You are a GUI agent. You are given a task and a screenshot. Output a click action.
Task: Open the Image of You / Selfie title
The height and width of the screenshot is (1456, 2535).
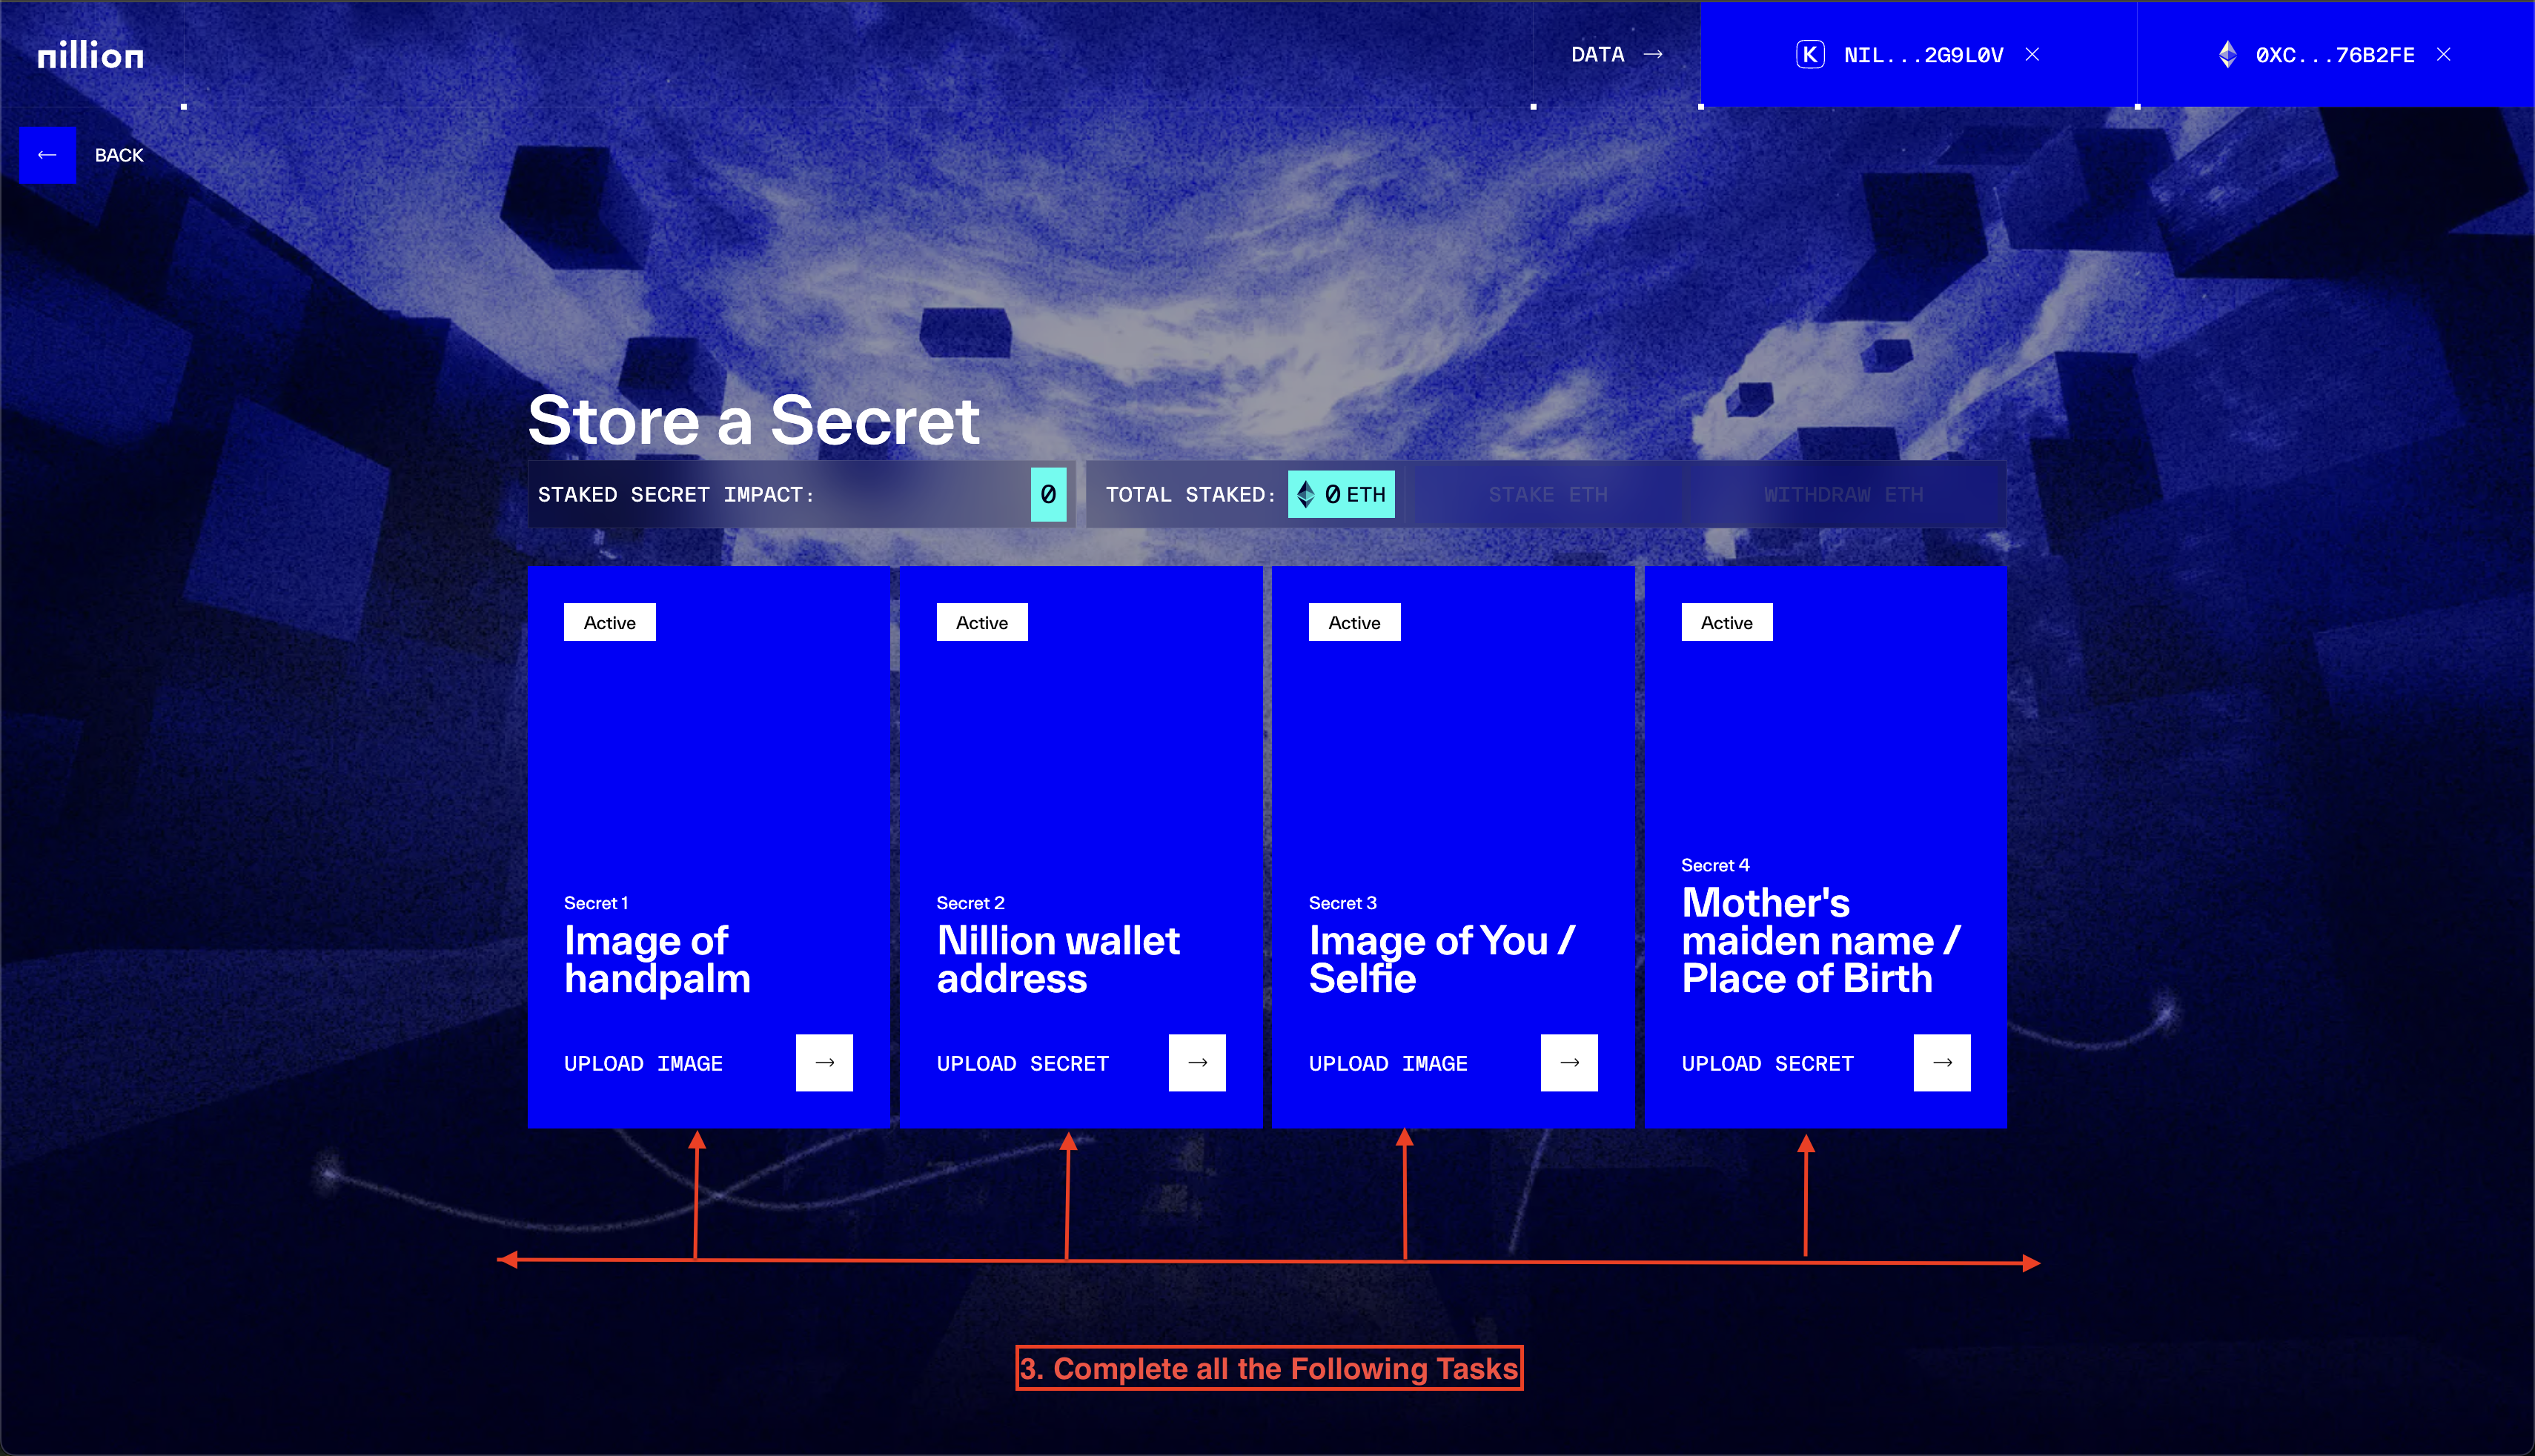coord(1442,959)
